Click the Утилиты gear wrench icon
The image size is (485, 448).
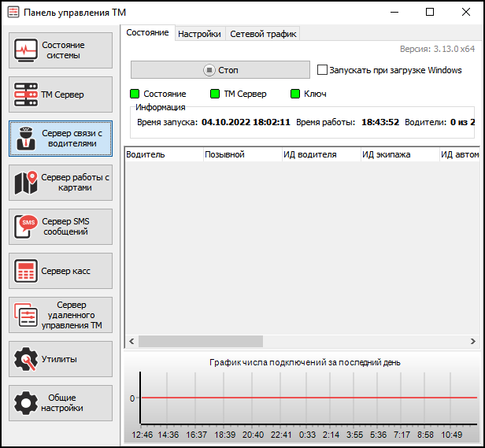(27, 359)
